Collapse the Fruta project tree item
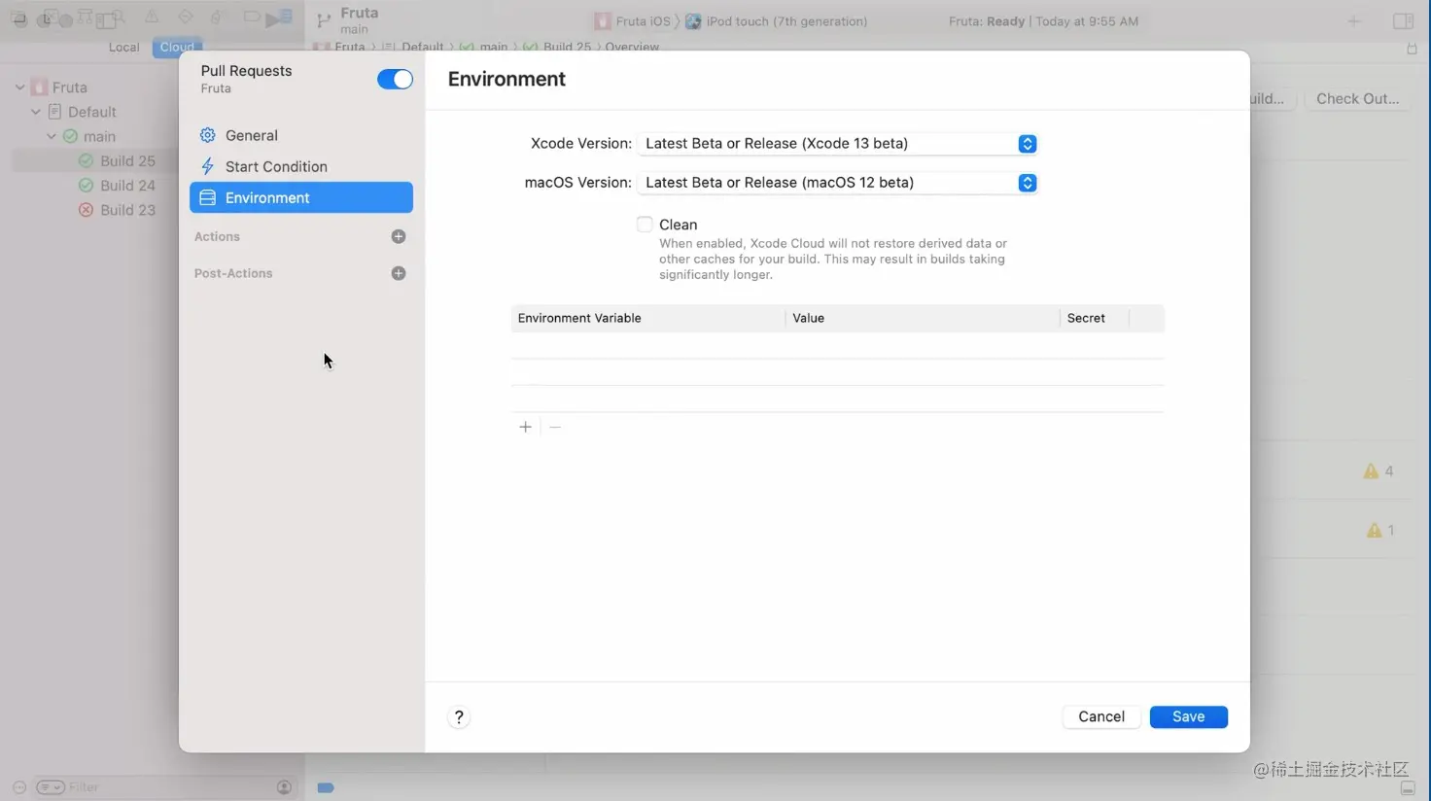 click(x=19, y=87)
